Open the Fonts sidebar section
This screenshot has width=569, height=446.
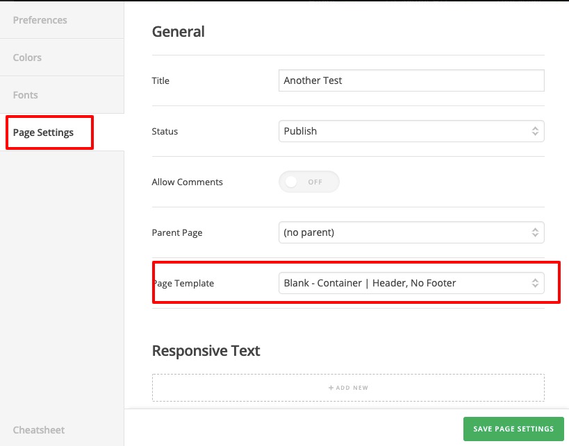(x=25, y=95)
